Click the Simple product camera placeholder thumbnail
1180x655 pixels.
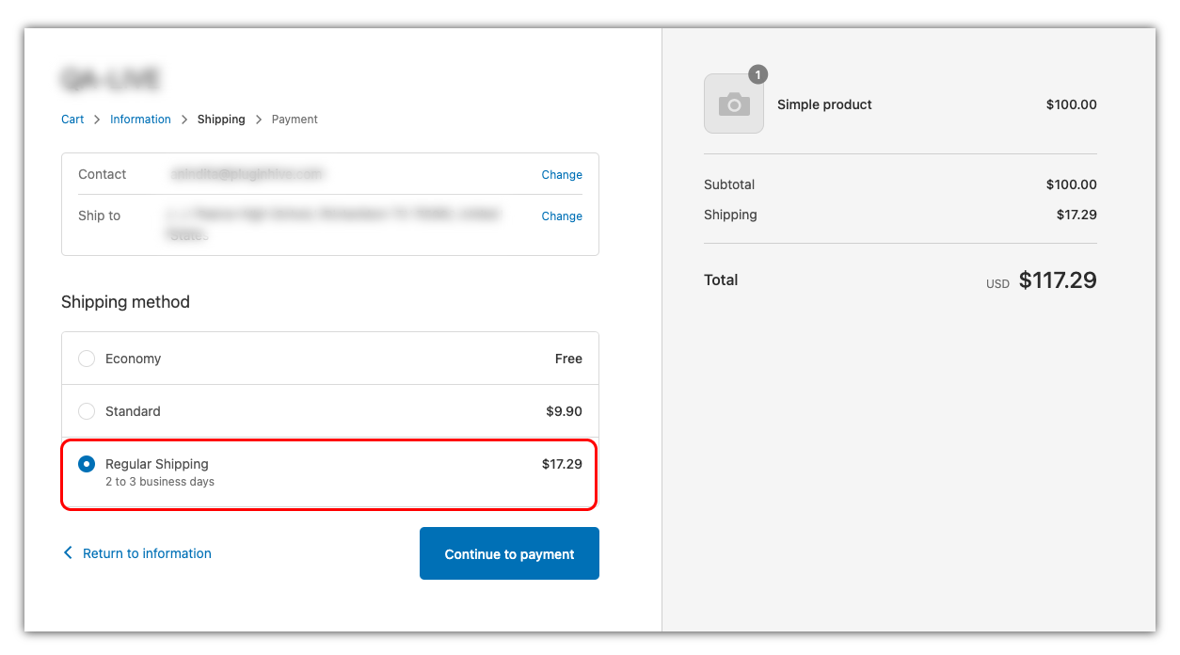[734, 104]
